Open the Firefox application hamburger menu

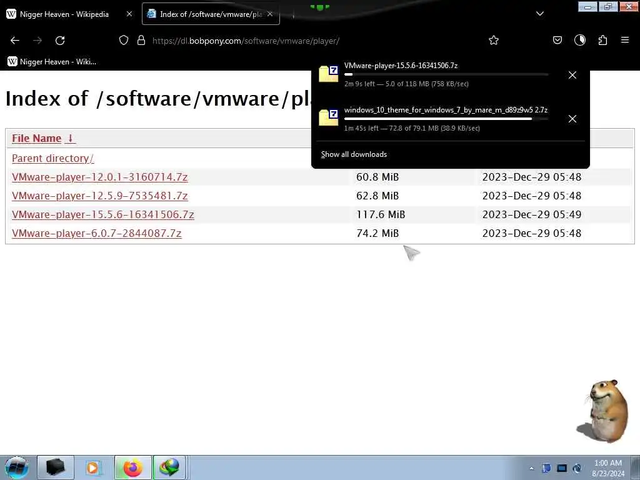625,40
